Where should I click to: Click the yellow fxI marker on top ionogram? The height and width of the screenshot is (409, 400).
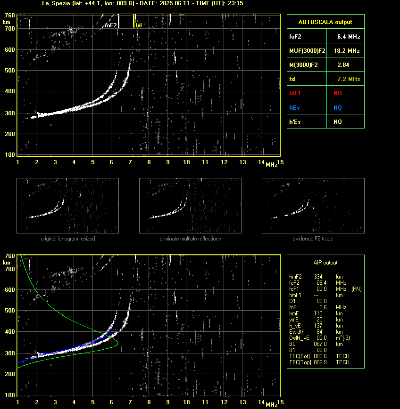pyautogui.click(x=134, y=21)
